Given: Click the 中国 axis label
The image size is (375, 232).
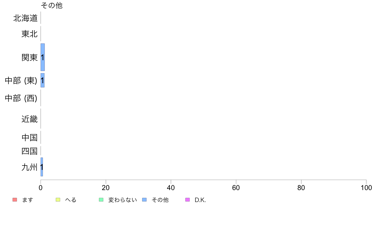Looking at the screenshot, I should pyautogui.click(x=29, y=138).
